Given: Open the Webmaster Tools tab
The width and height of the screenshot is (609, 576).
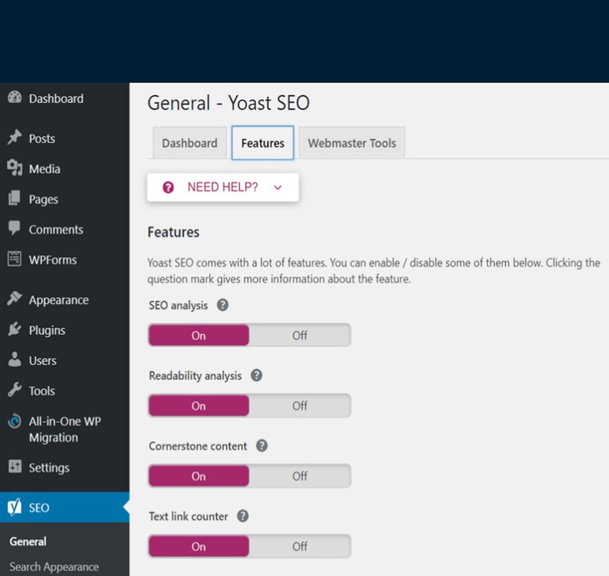Looking at the screenshot, I should pyautogui.click(x=352, y=143).
